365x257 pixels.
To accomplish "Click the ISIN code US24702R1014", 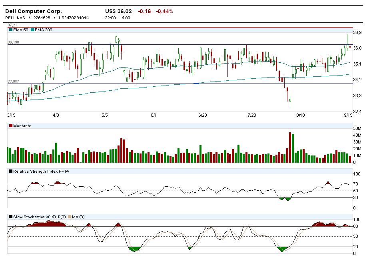I will [74, 18].
